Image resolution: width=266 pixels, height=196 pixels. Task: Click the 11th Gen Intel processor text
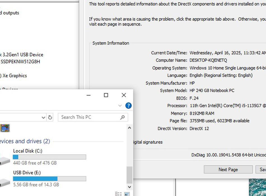pos(228,106)
